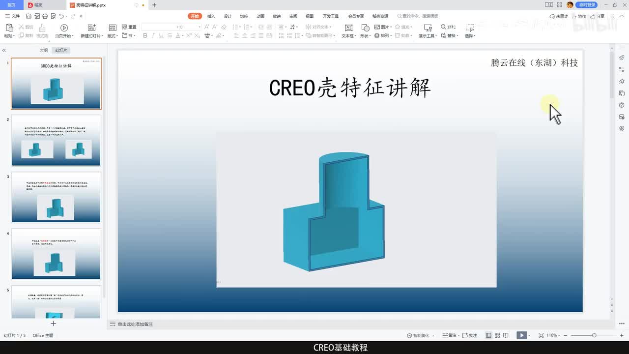629x354 pixels.
Task: Switch to Normal view icon in status bar
Action: tap(488, 335)
